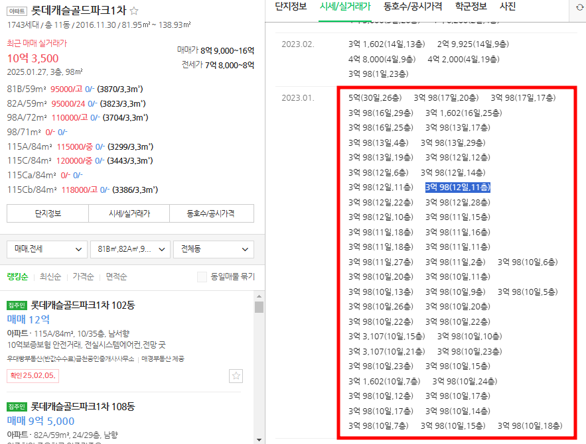Open the 사진 tab
This screenshot has height=444, width=586.
[508, 7]
